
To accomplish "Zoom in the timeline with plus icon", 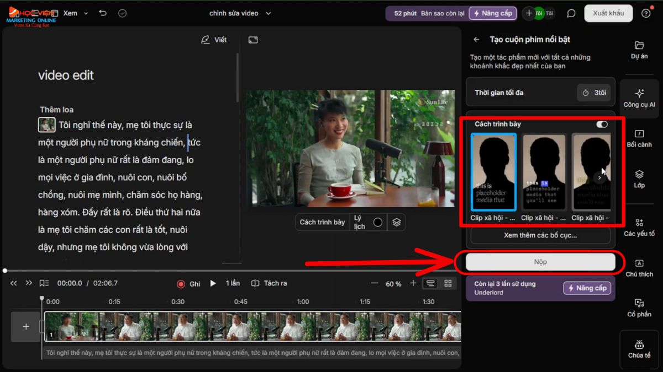I will pos(413,283).
